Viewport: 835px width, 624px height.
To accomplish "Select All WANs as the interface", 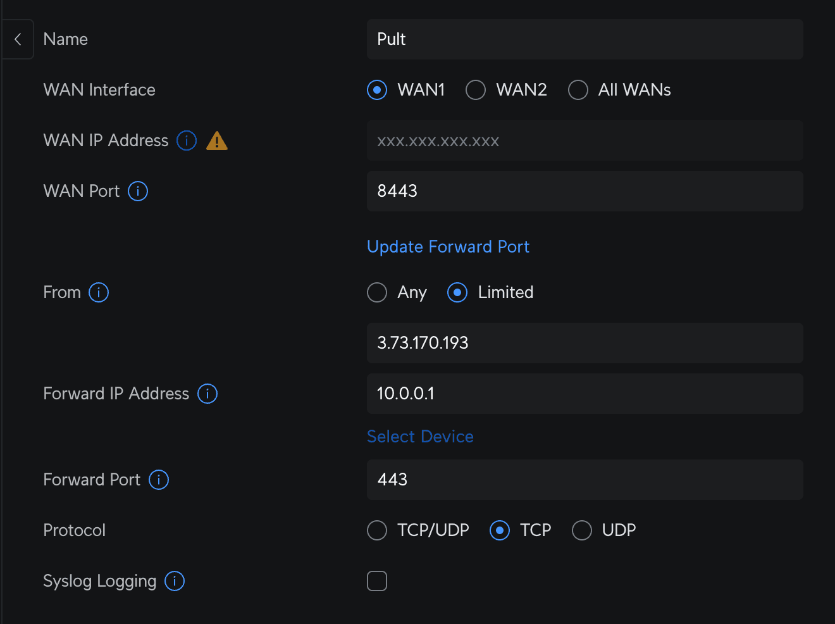I will pyautogui.click(x=578, y=90).
